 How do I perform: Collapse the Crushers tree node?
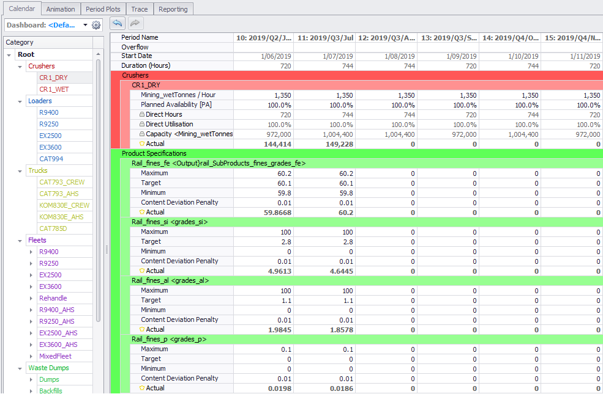click(x=20, y=66)
